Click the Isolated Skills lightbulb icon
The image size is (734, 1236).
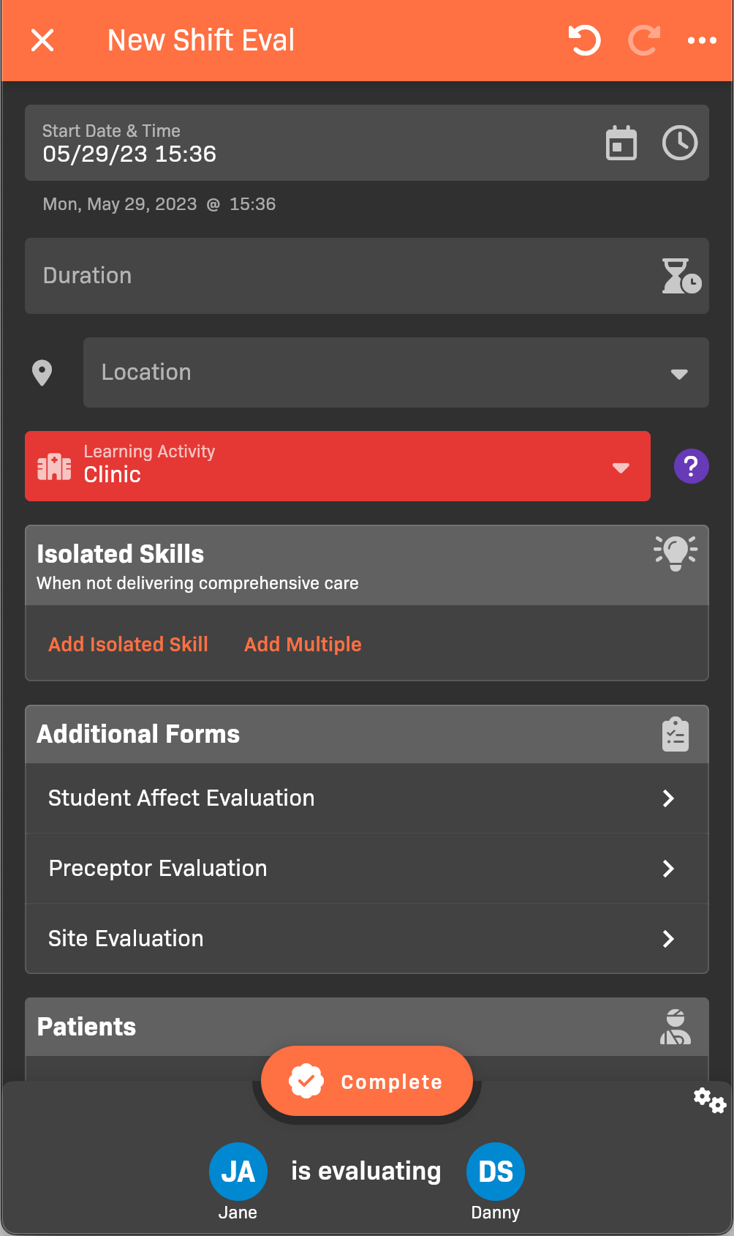point(676,553)
